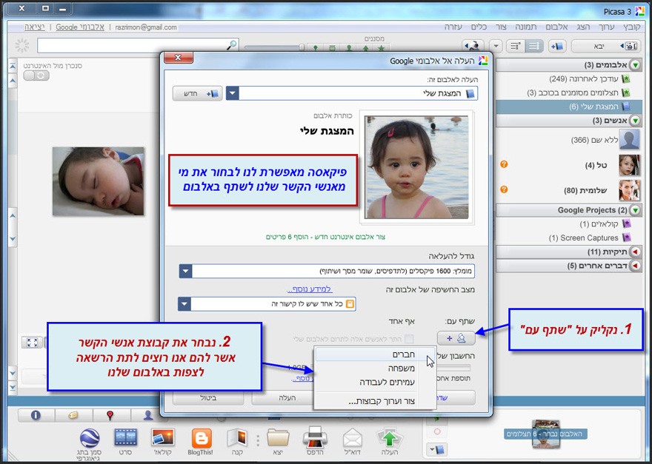The image size is (652, 464).
Task: Expand the Other things (דברים אחרים) section
Action: tap(636, 266)
